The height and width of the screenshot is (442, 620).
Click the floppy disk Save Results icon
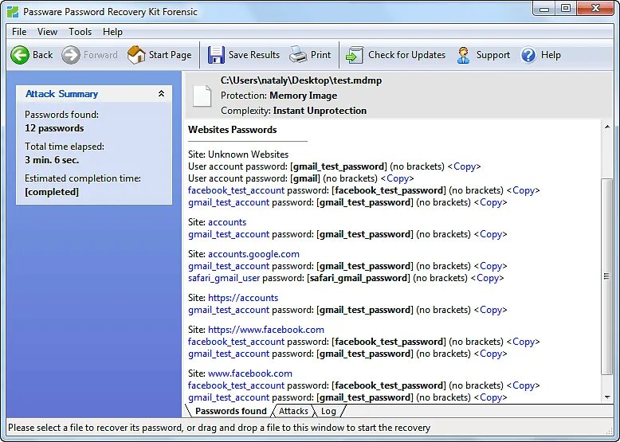click(x=216, y=55)
